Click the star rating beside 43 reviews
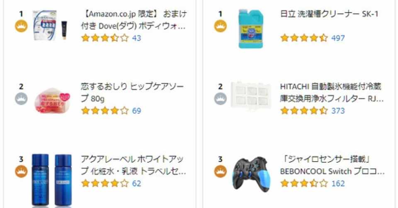Screen dimensions: 398x208 tap(105, 38)
